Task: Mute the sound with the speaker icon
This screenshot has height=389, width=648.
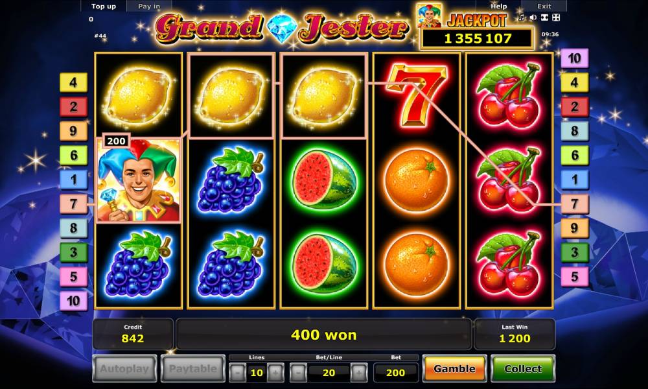Action: [533, 18]
